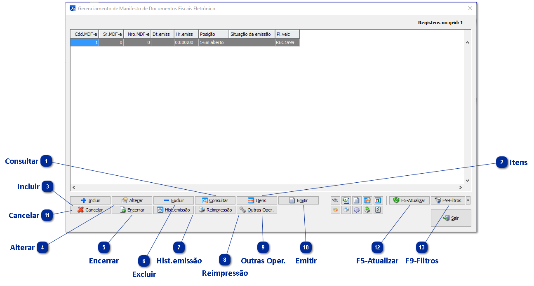This screenshot has height=286, width=534.
Task: Click the Incluir button
Action: pyautogui.click(x=90, y=200)
